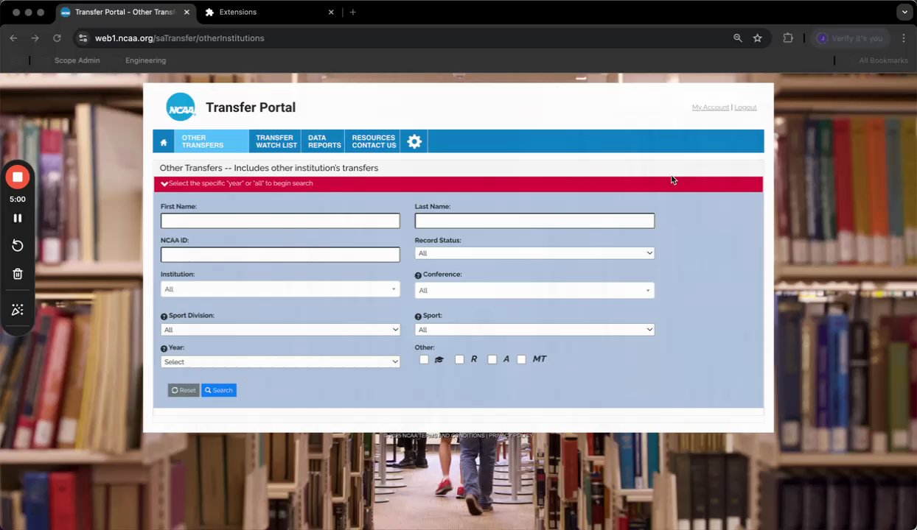Open the magic wand effects tool
Viewport: 917px width, 530px height.
[18, 310]
